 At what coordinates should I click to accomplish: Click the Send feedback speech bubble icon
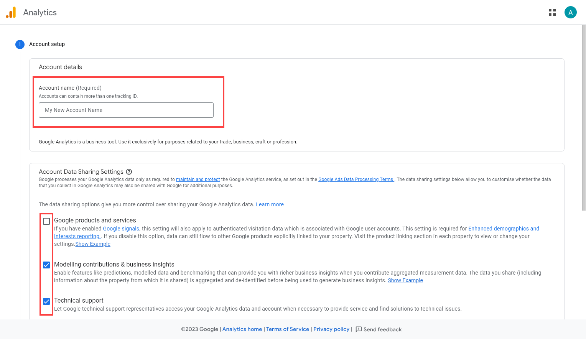point(359,329)
